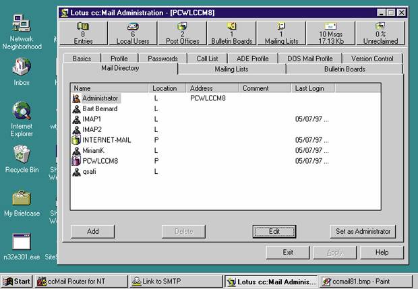Click the Msgs envelope icon in the summary bar
The width and height of the screenshot is (418, 289).
[x=330, y=26]
